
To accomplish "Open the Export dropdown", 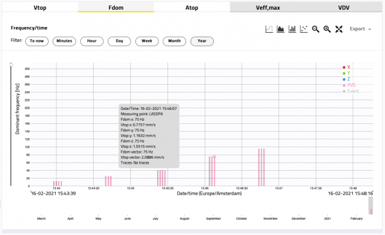I will [x=360, y=29].
